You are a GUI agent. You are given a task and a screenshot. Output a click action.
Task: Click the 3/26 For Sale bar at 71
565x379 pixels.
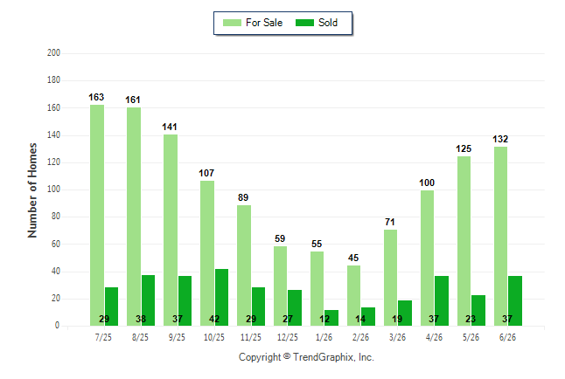coord(391,278)
